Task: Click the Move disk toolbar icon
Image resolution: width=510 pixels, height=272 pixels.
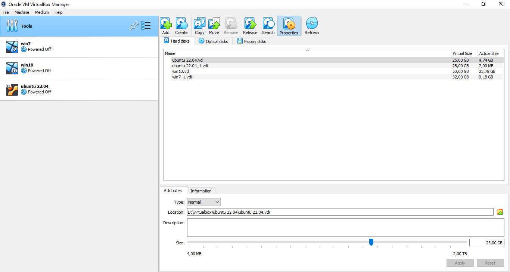Action: (x=214, y=26)
